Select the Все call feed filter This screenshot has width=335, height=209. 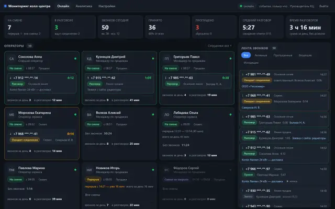tap(246, 55)
